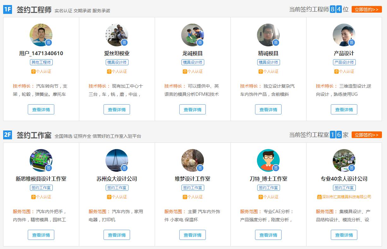This screenshot has height=249, width=387.
Task: Click the 模具设计师 tag under 爱丝坦模业
Action: pyautogui.click(x=117, y=62)
